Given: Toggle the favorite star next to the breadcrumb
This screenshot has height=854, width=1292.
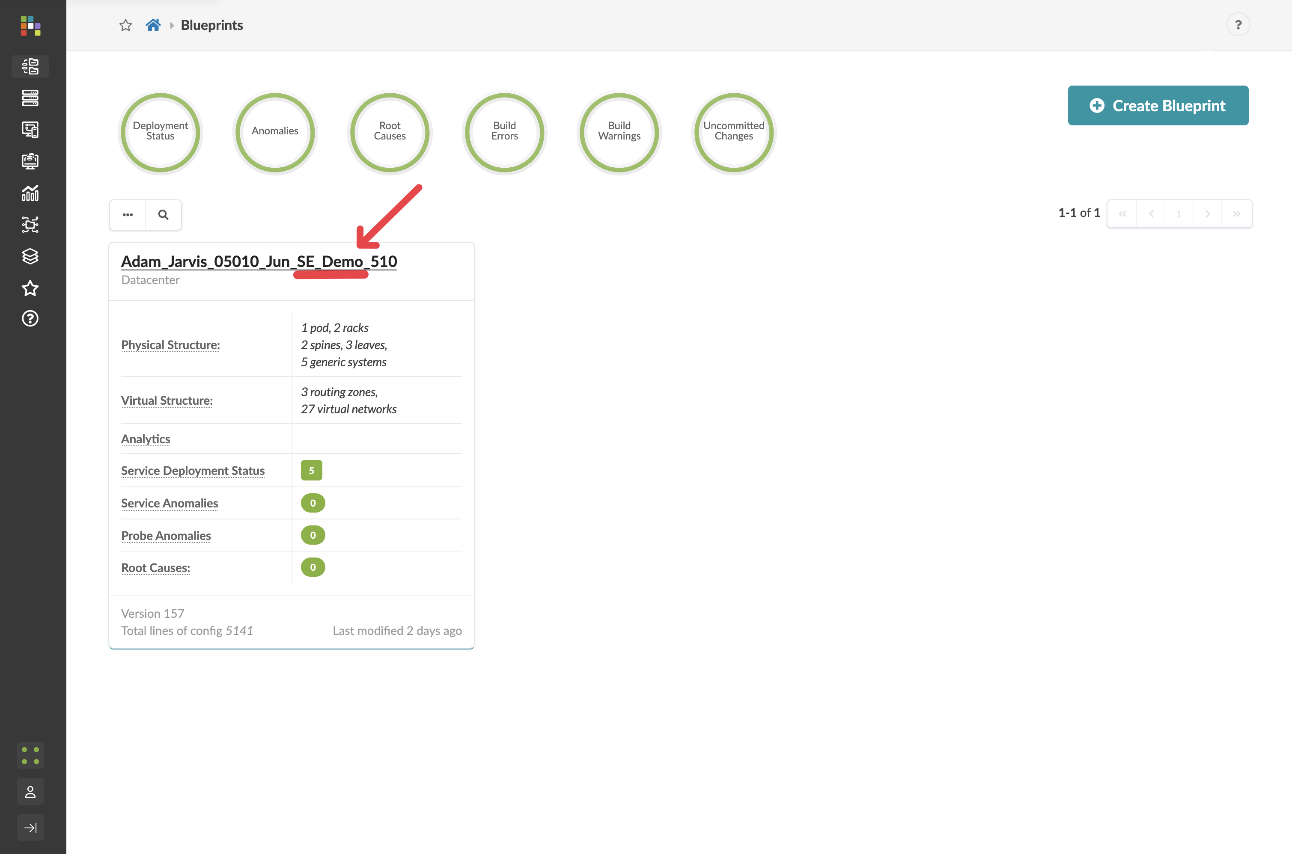Looking at the screenshot, I should [125, 24].
